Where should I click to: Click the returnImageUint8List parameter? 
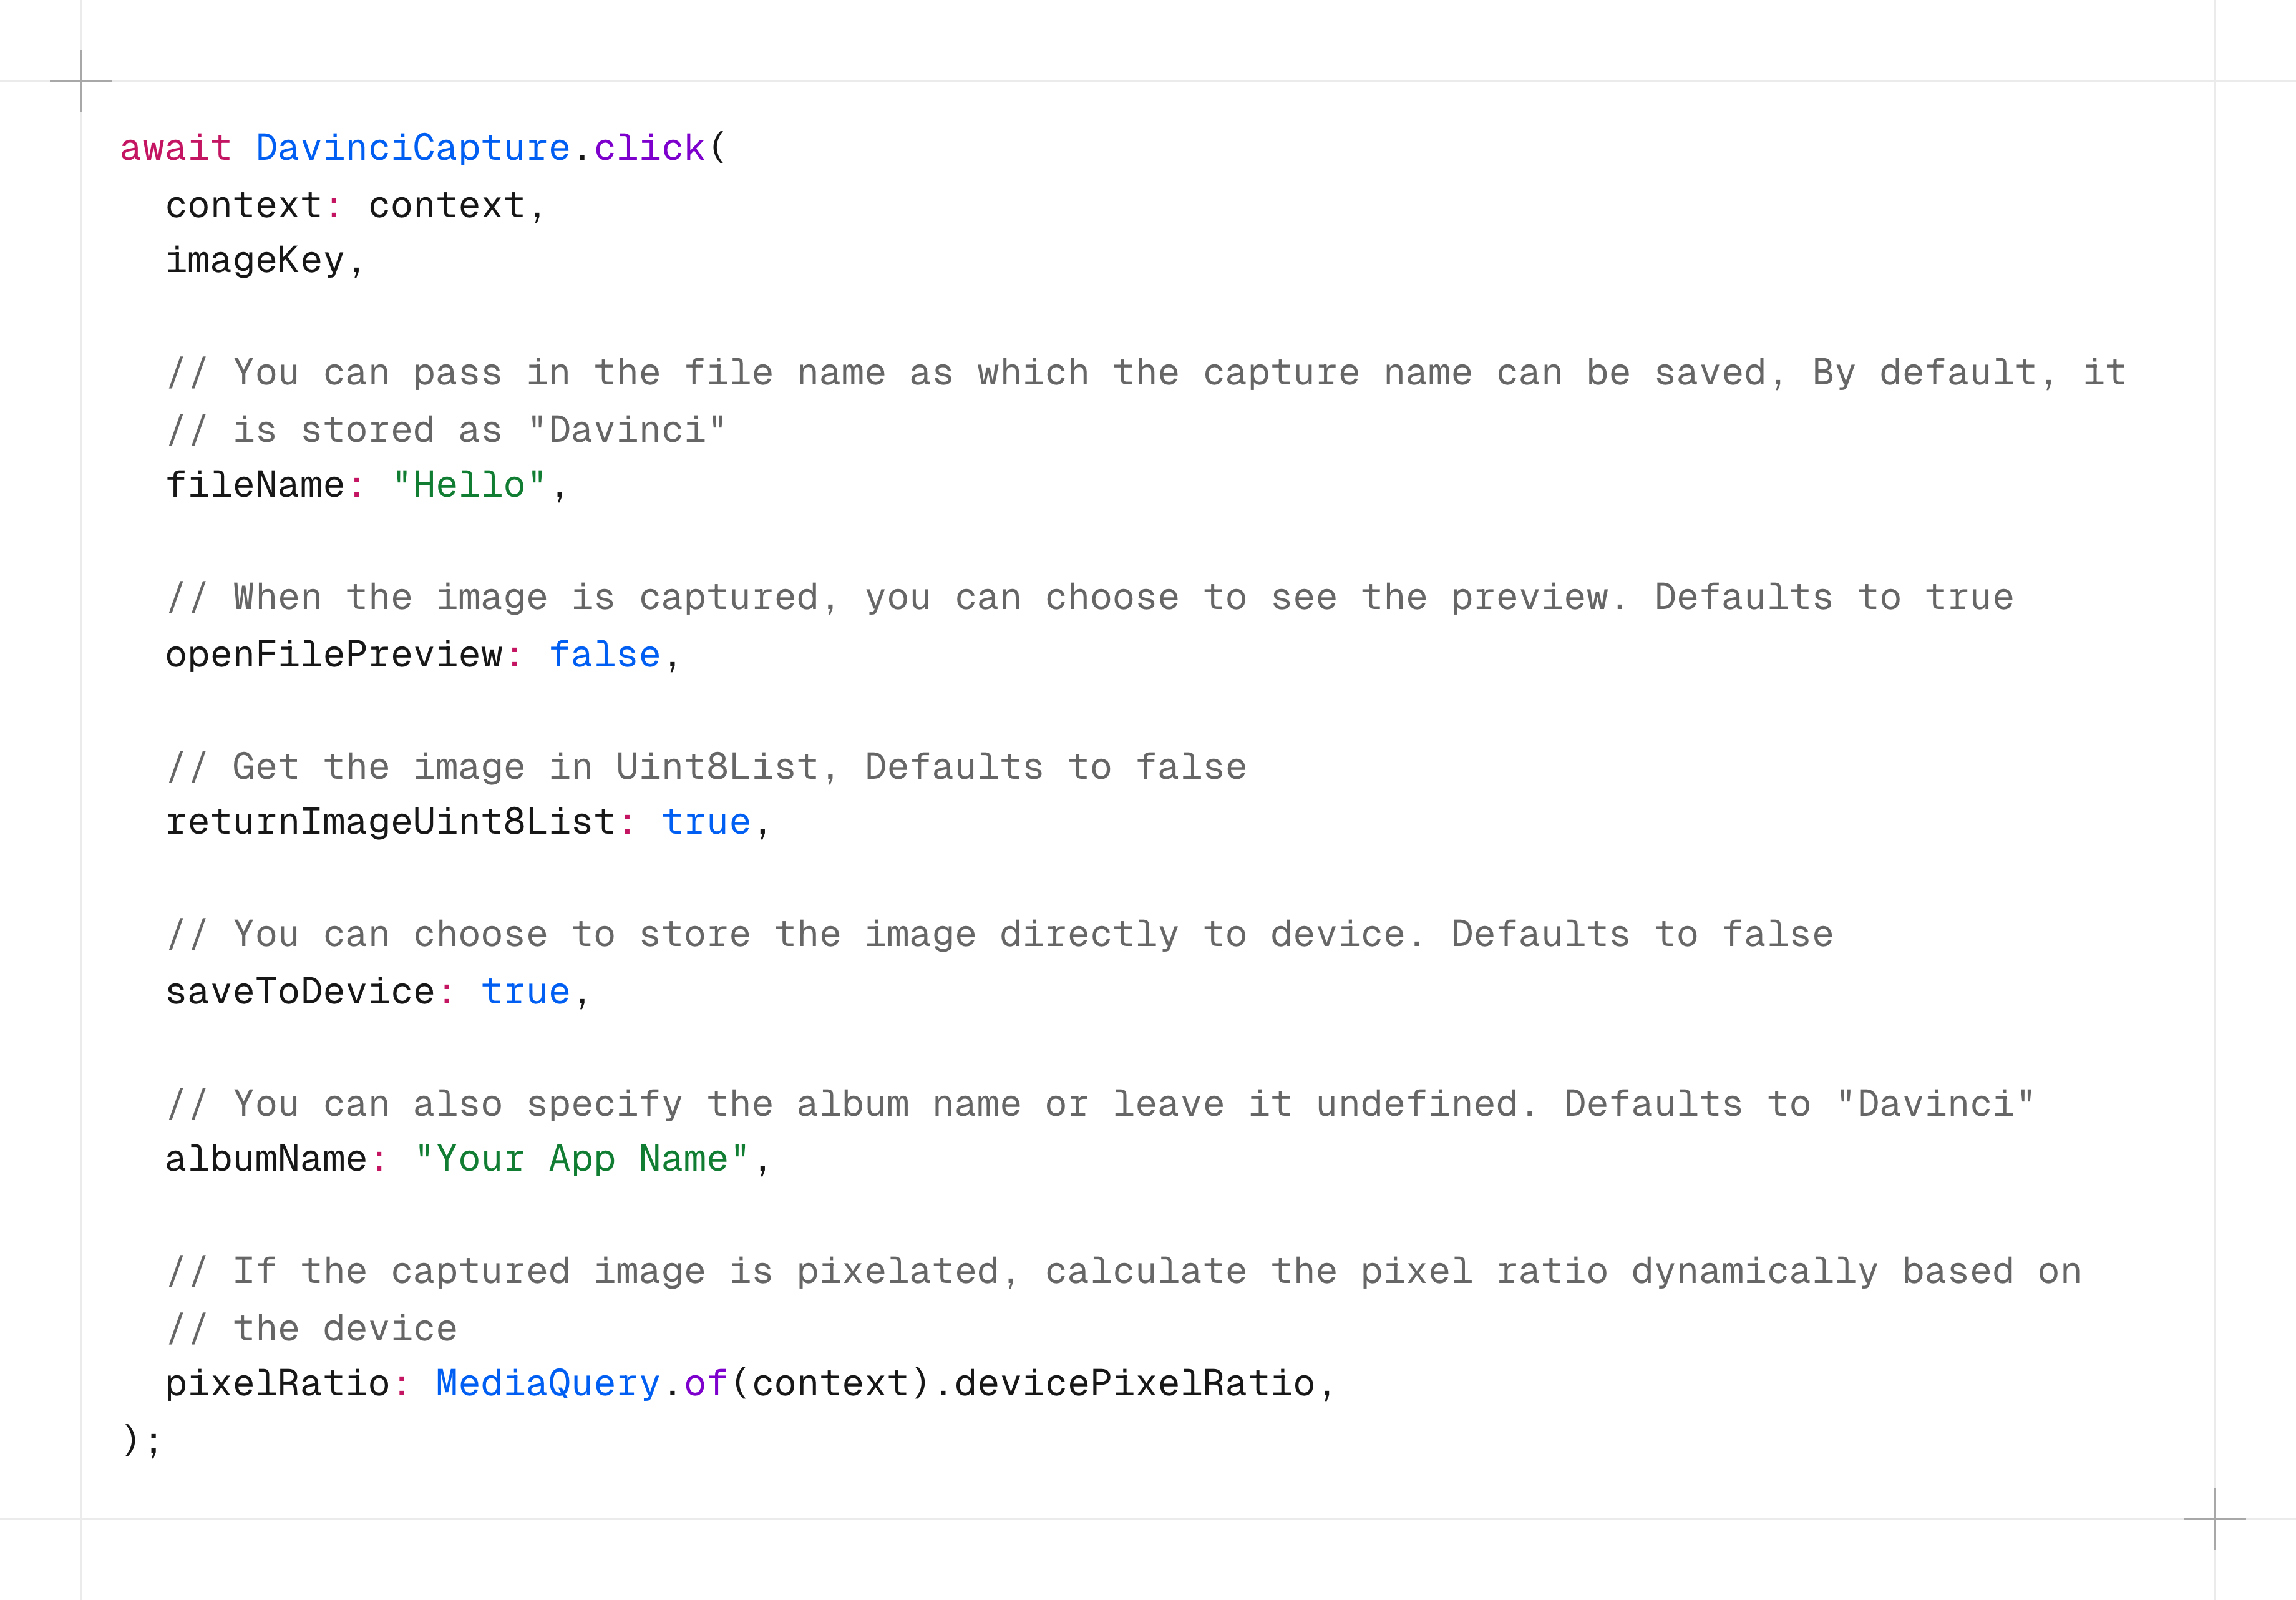click(x=390, y=823)
